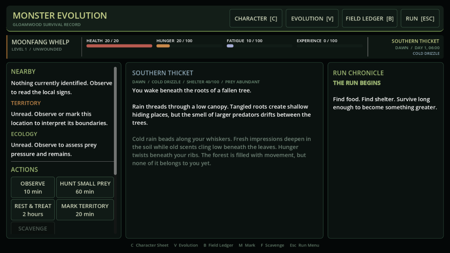
Task: Start Hunt Small Prey action
Action: coord(85,187)
